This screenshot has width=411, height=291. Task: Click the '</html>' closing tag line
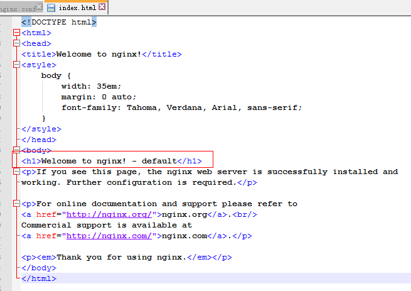pyautogui.click(x=39, y=278)
